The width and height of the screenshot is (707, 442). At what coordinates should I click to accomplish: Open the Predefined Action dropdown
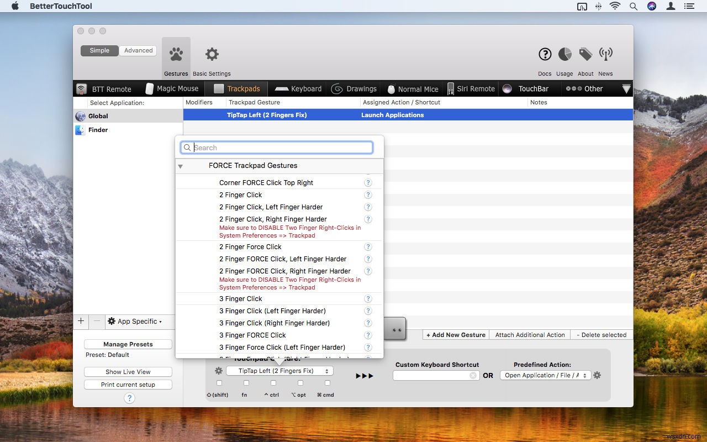(545, 375)
